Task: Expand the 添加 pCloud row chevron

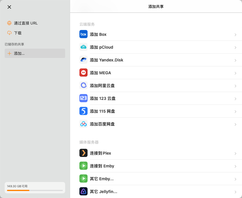Action: click(x=235, y=47)
